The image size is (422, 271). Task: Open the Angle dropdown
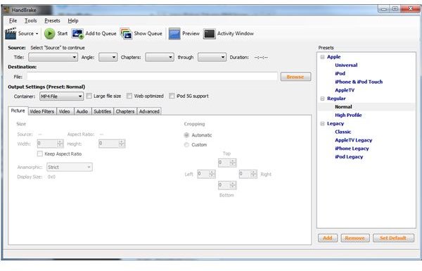(108, 57)
